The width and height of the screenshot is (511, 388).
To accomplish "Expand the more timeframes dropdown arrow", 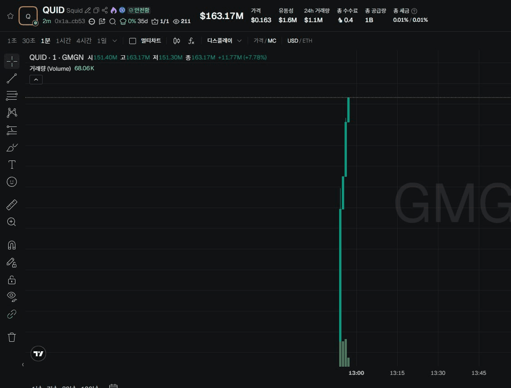I will coord(114,41).
